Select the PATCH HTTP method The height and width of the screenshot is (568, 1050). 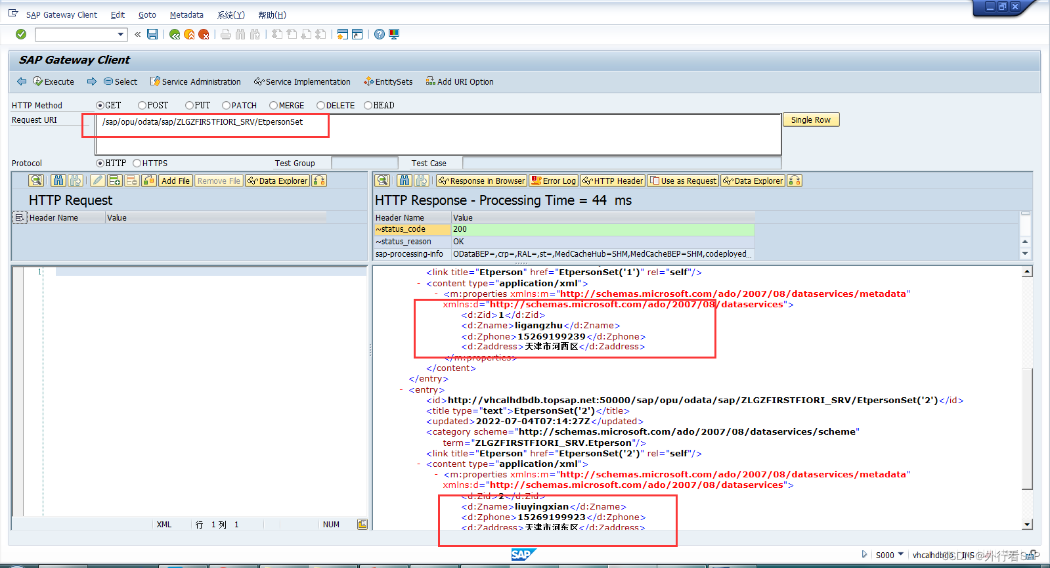tap(226, 105)
